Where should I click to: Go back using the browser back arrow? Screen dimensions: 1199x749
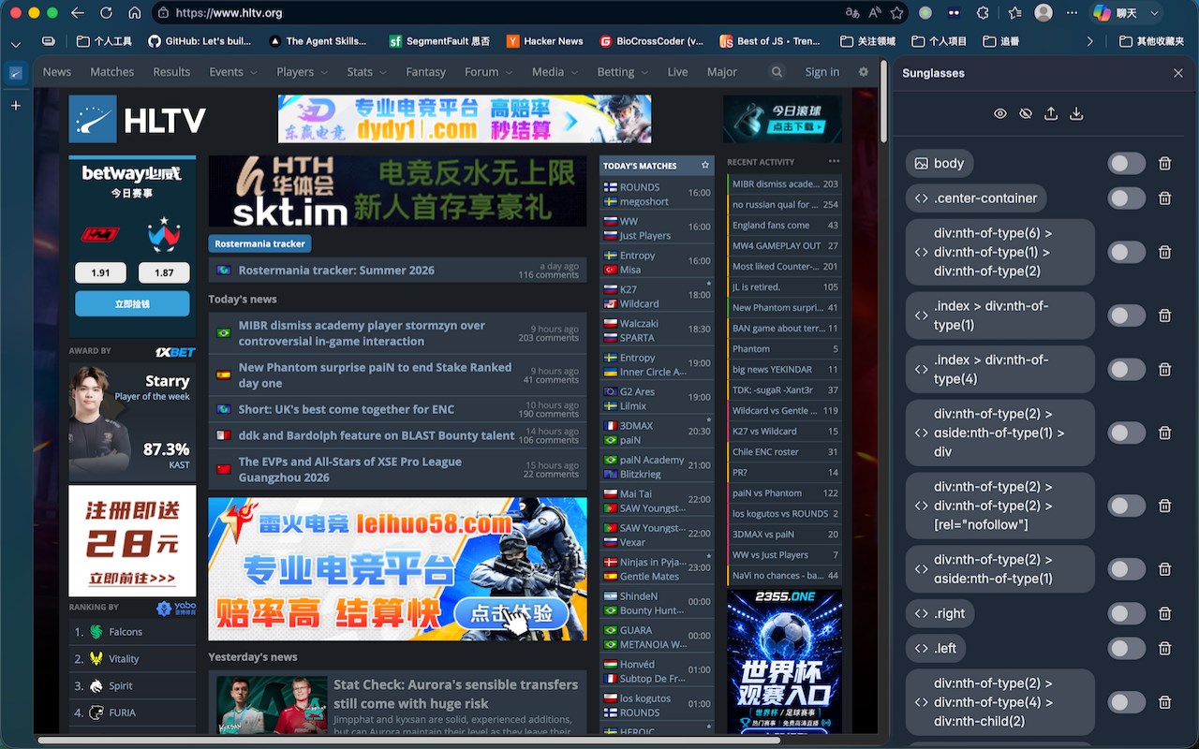78,13
